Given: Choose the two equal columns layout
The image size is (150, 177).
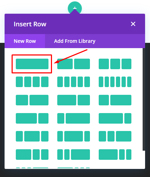Looking at the screenshot, I should pyautogui.click(x=73, y=64).
